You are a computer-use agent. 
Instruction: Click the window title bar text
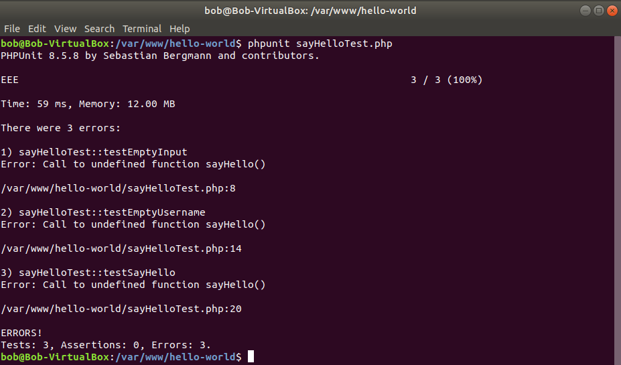pyautogui.click(x=310, y=11)
